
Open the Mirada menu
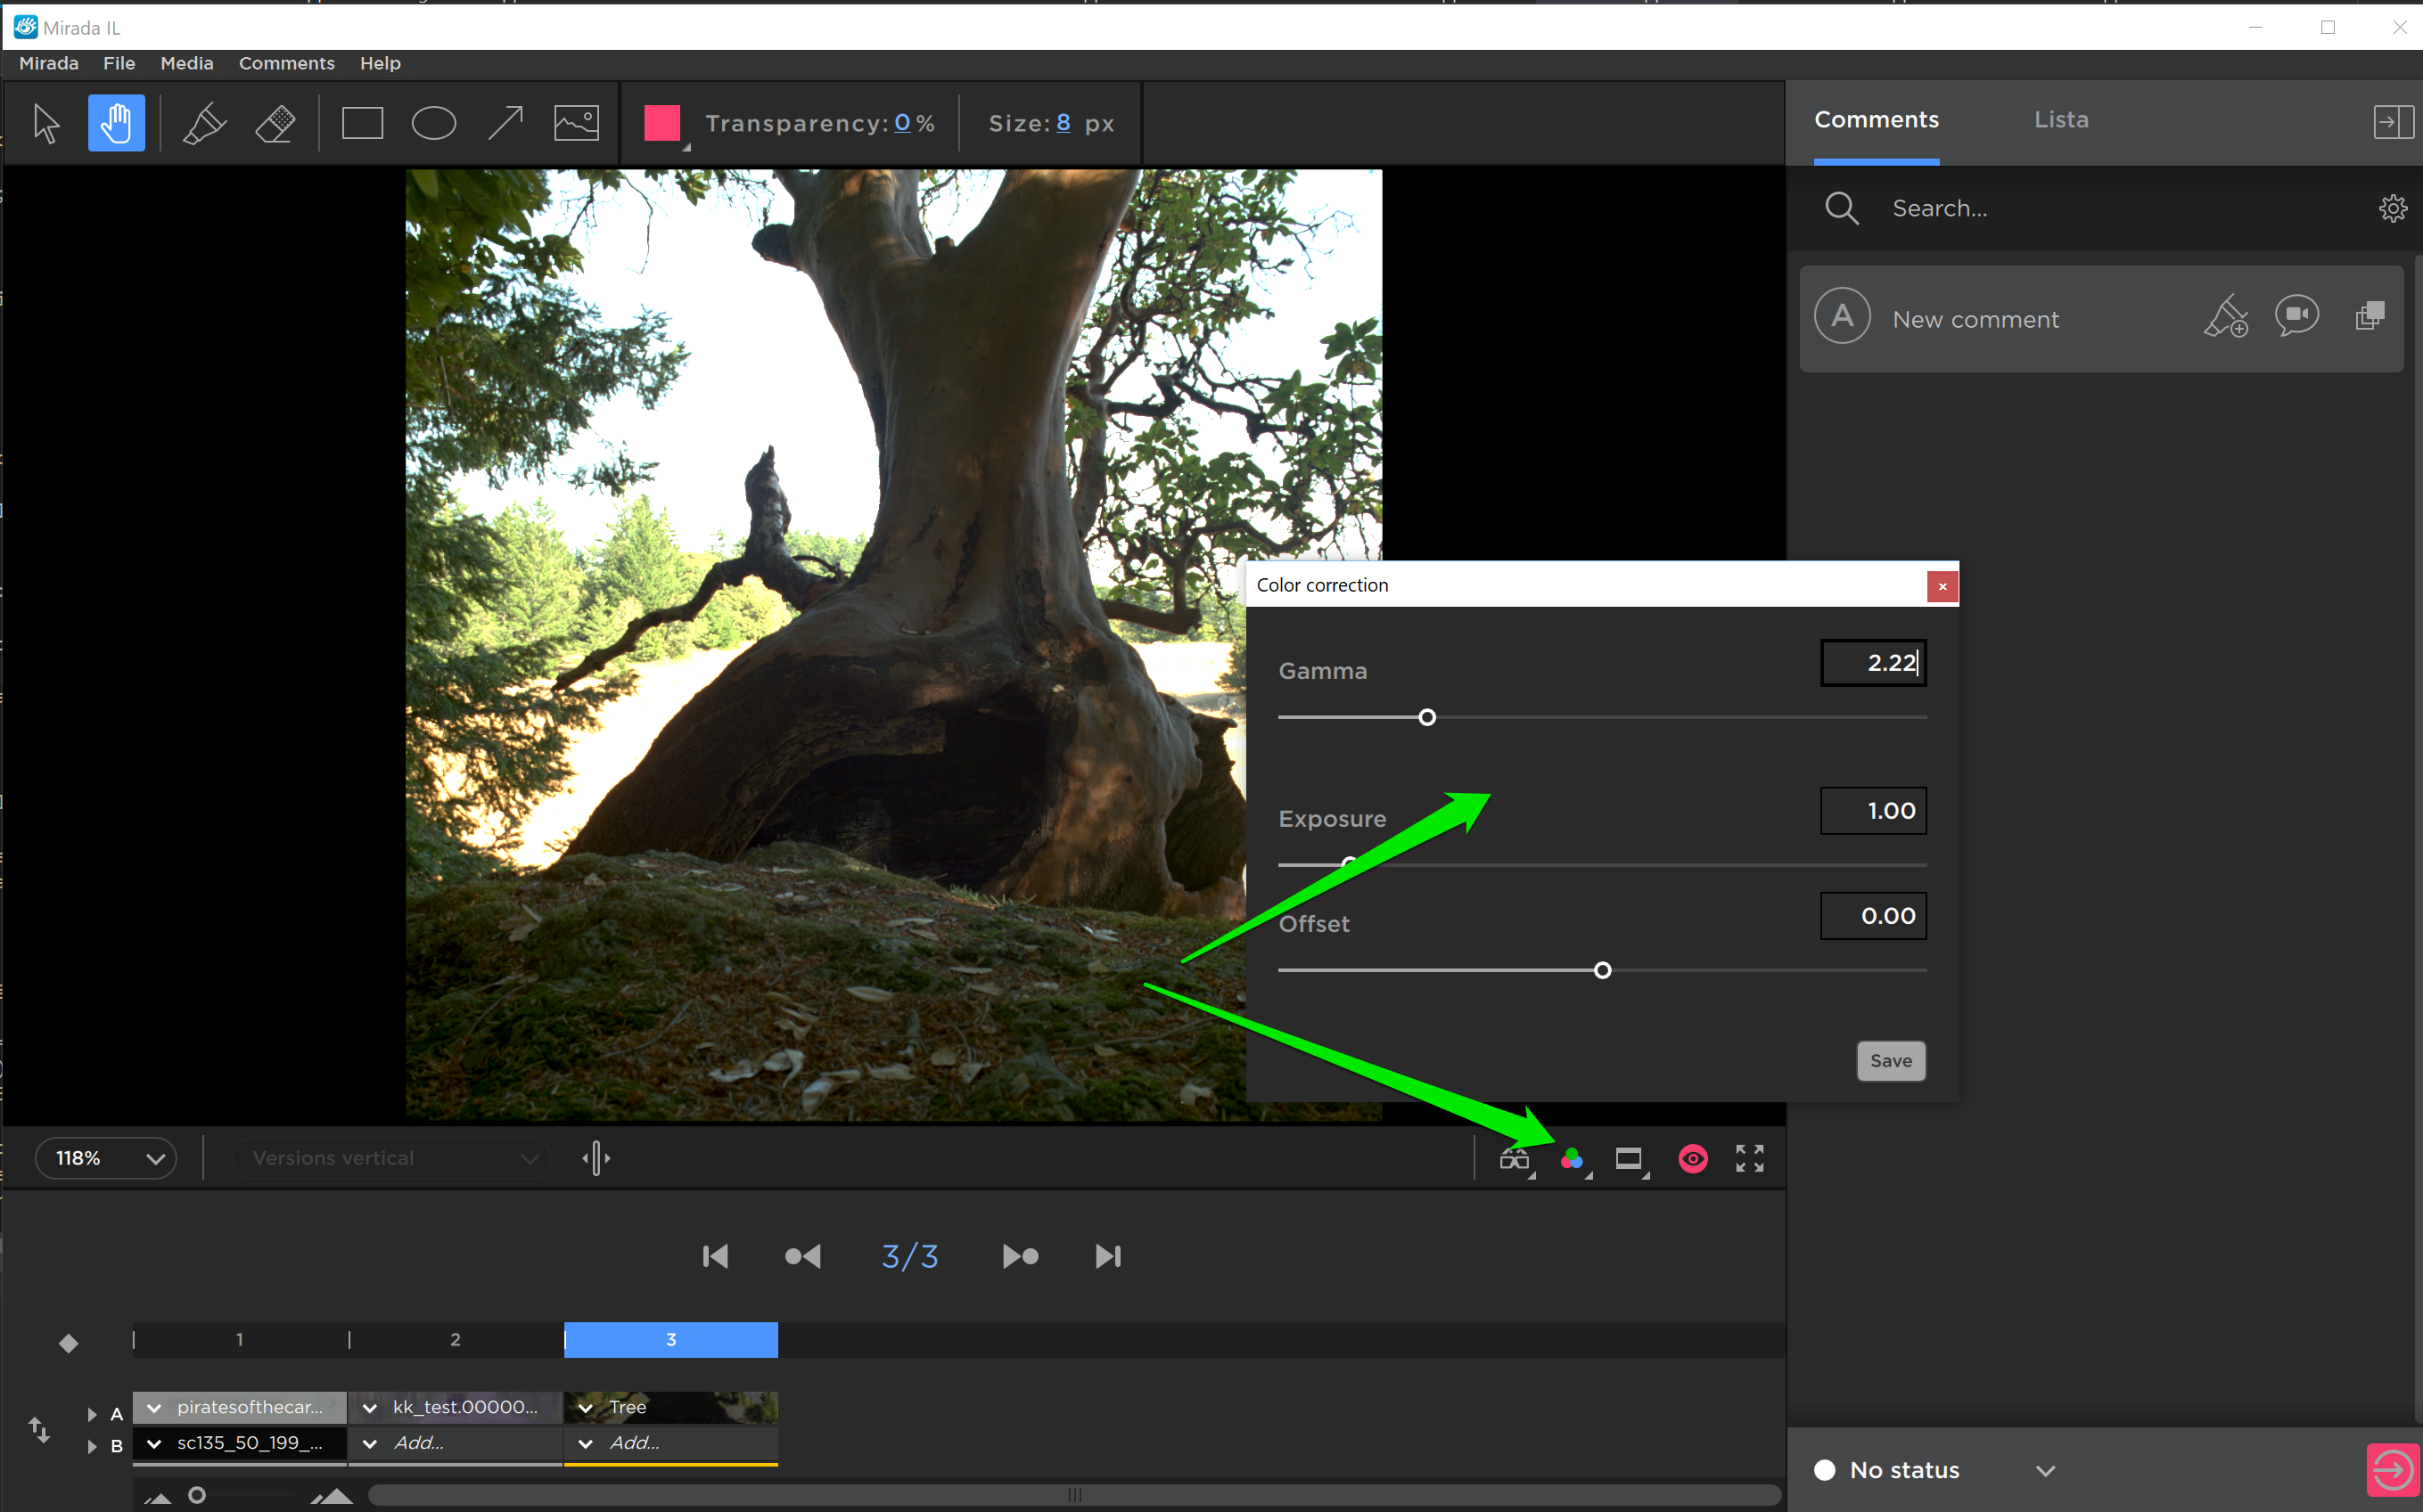coord(49,63)
